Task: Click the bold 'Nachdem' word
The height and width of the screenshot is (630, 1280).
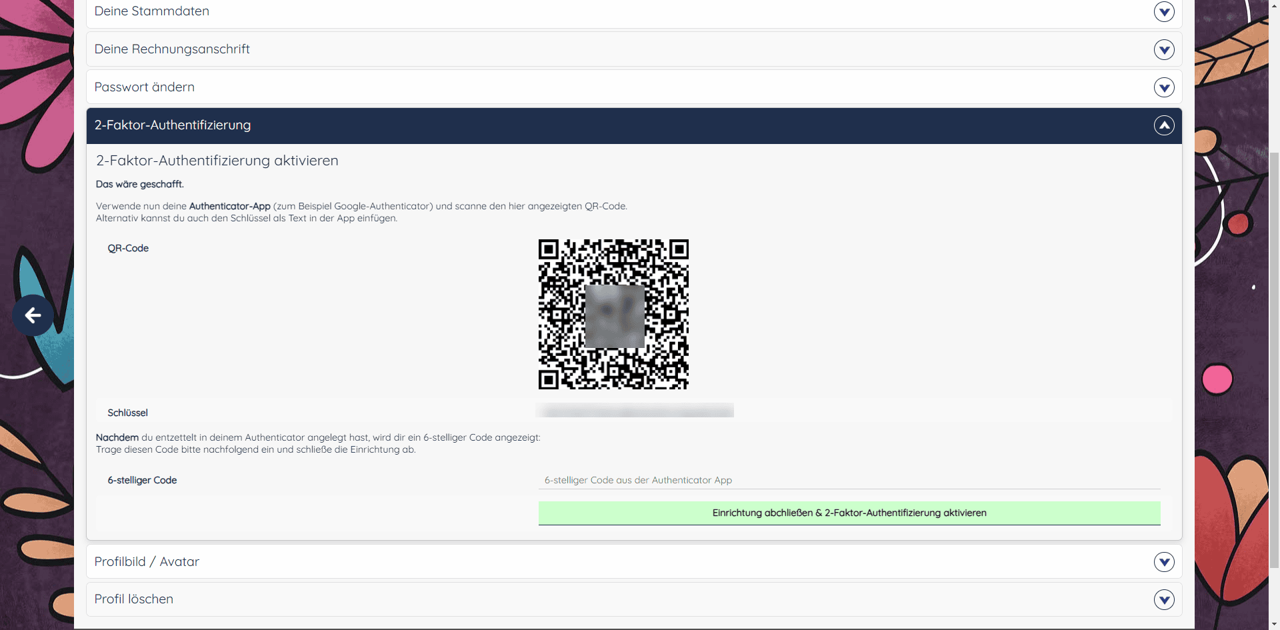Action: pos(117,437)
